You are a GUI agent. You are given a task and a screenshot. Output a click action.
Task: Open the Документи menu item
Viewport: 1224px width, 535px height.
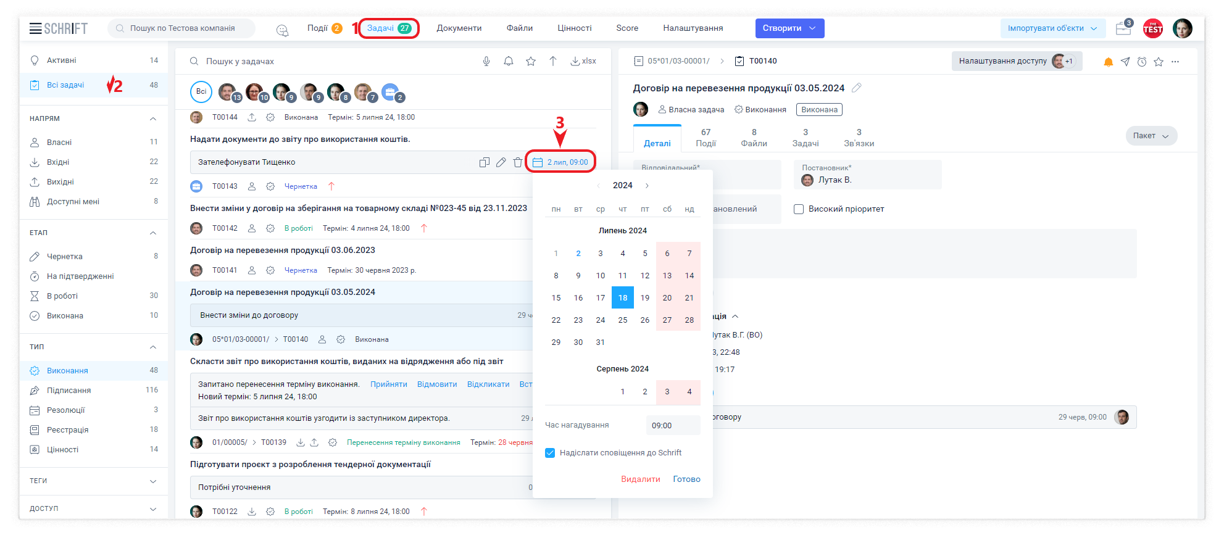[459, 28]
